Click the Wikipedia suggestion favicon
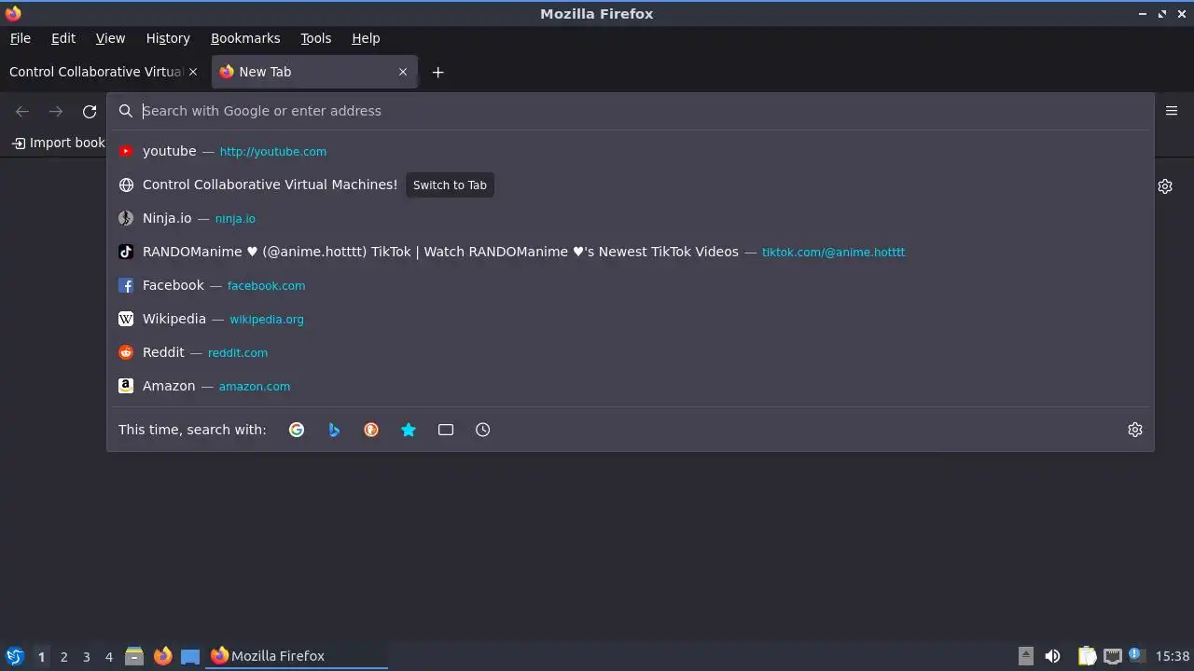 click(x=126, y=319)
